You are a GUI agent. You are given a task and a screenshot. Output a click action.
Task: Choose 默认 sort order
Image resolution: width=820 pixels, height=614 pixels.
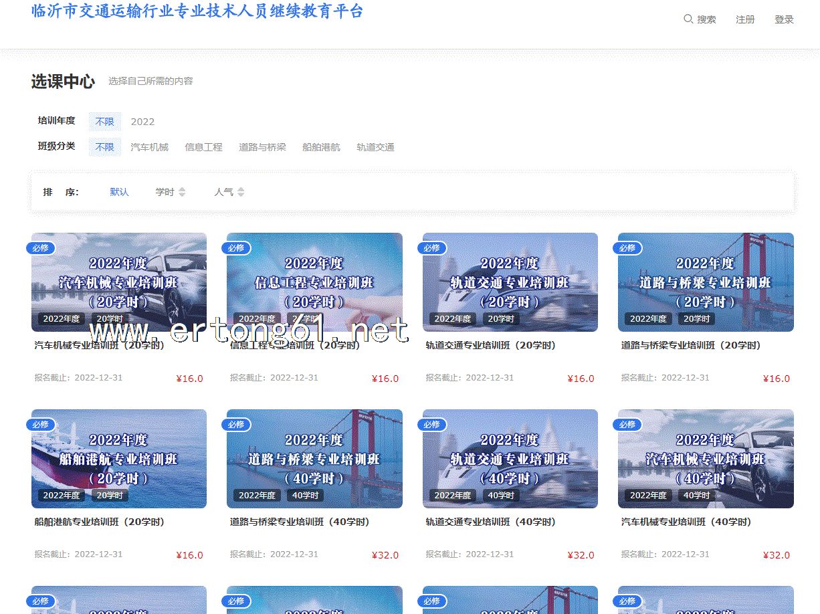coord(119,192)
